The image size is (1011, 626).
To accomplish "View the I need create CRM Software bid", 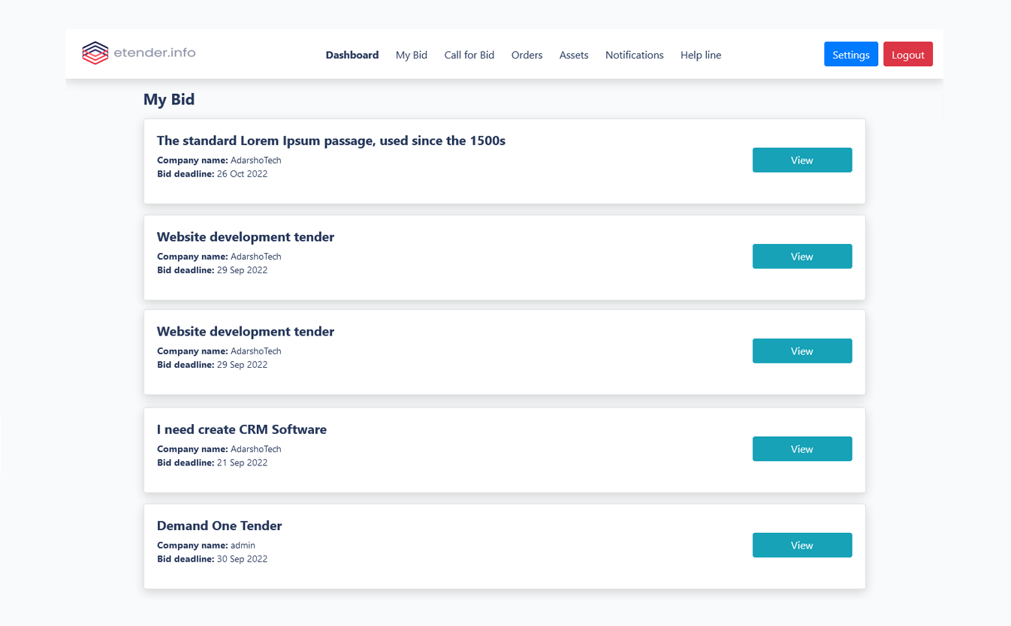I will [802, 449].
